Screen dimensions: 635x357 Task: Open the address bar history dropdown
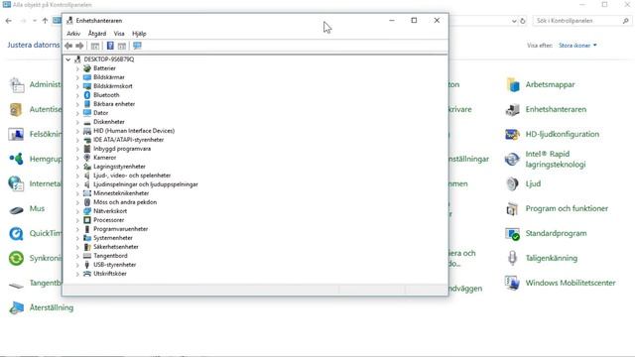[x=514, y=21]
